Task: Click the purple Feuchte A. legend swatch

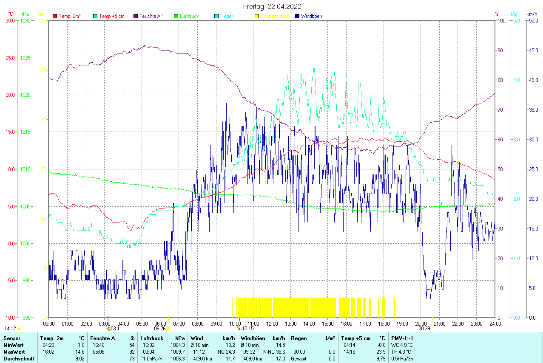Action: click(x=136, y=16)
